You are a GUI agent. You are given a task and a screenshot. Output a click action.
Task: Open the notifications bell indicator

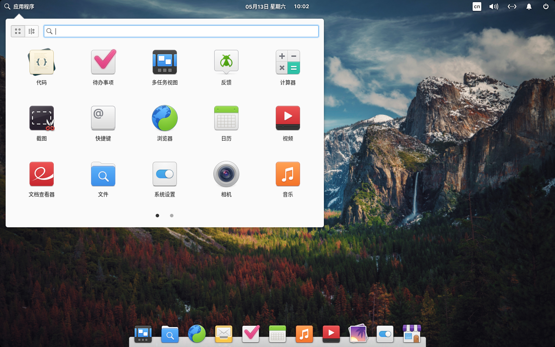[x=529, y=7]
